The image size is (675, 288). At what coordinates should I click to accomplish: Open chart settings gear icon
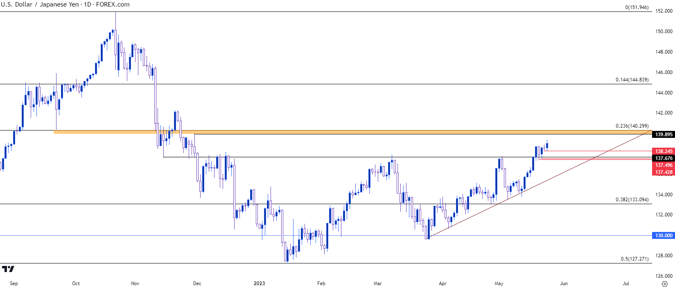click(x=664, y=283)
